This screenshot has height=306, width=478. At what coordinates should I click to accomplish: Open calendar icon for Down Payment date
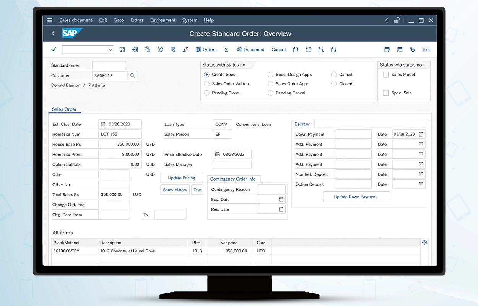421,134
